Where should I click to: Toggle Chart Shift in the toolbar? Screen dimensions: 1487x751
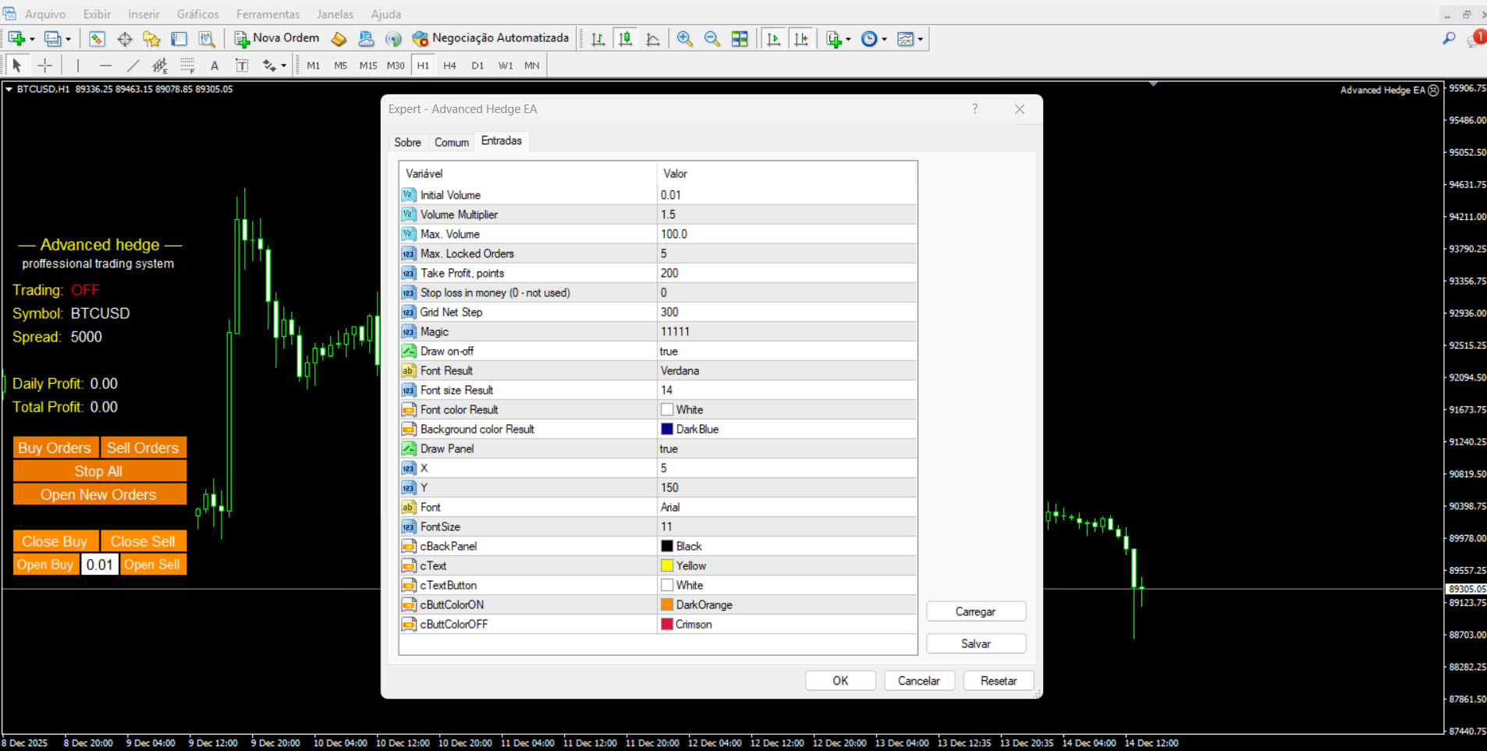point(800,39)
